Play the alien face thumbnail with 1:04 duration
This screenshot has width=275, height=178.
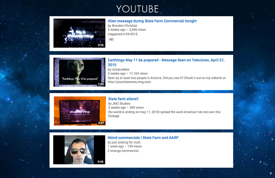point(79,72)
